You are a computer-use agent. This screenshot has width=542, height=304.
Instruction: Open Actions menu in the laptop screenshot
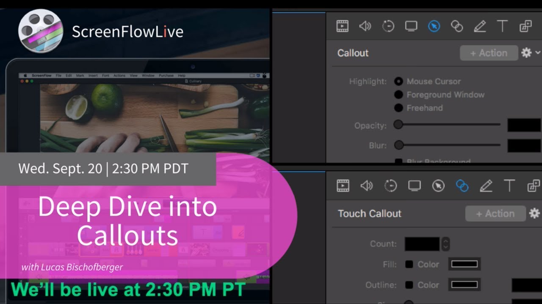(x=119, y=76)
